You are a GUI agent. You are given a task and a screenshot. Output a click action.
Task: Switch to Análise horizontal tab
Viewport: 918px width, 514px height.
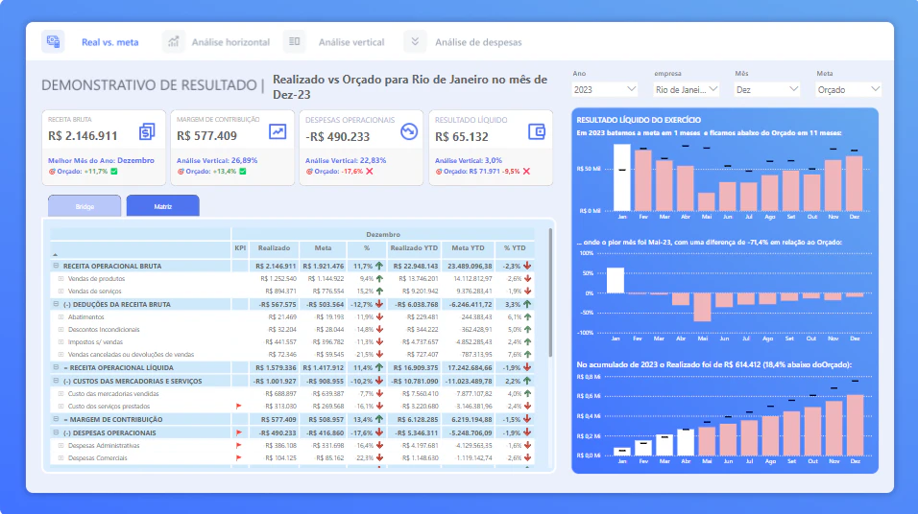230,42
